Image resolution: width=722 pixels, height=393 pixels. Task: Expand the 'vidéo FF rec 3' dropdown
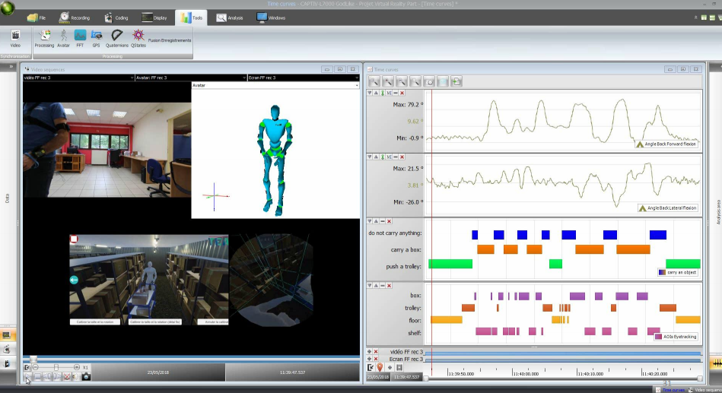point(131,78)
